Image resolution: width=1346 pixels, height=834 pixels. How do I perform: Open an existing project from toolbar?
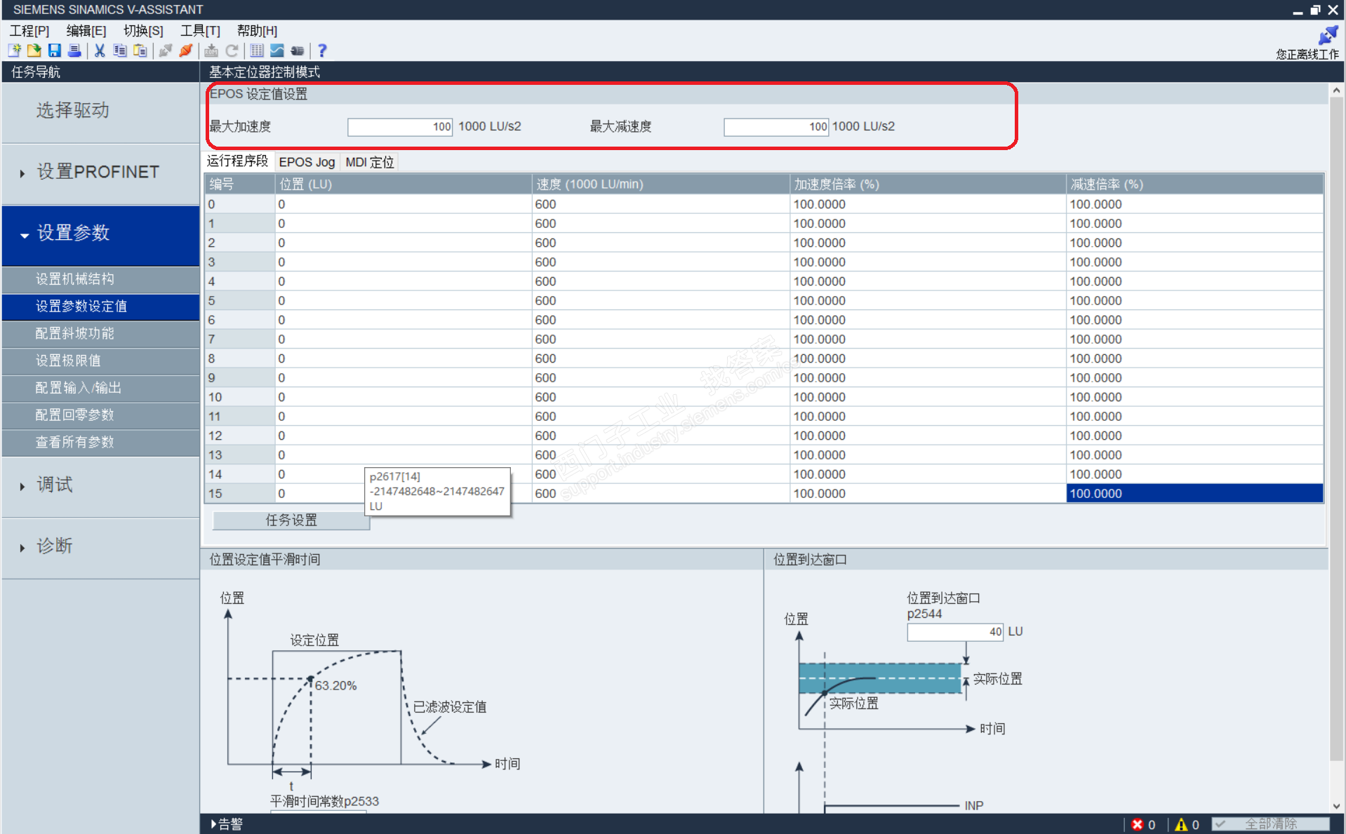(x=34, y=51)
